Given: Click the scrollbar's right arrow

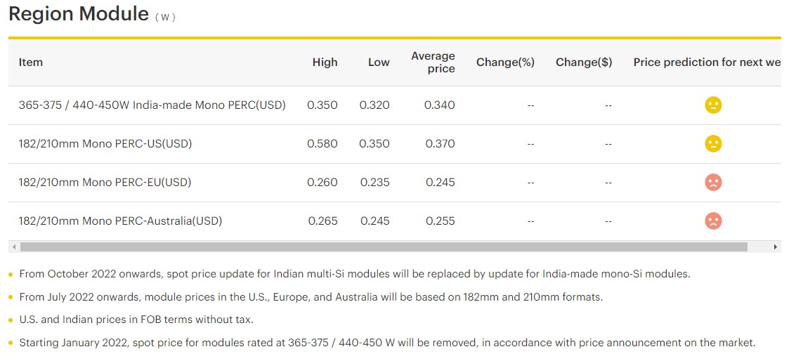Looking at the screenshot, I should [776, 247].
